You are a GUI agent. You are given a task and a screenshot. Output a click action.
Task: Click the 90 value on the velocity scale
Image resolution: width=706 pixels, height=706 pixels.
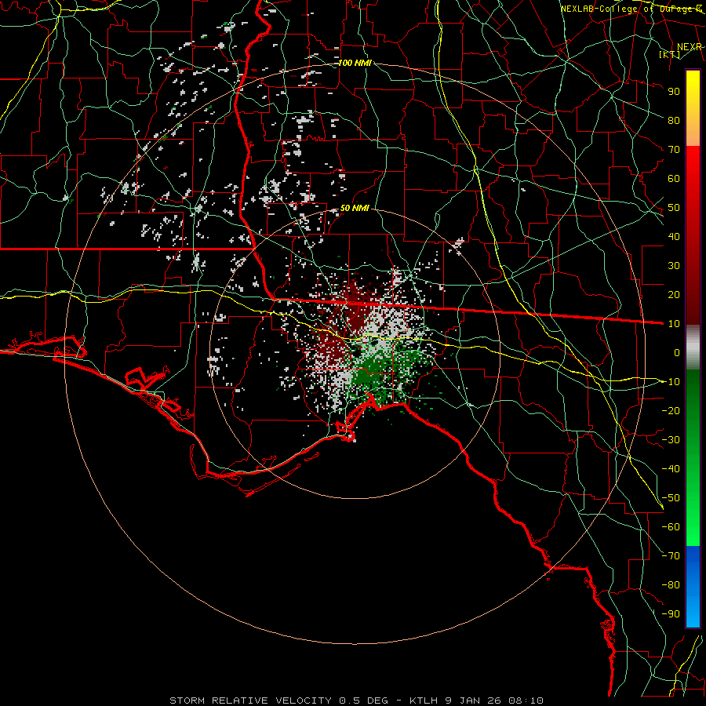click(674, 92)
